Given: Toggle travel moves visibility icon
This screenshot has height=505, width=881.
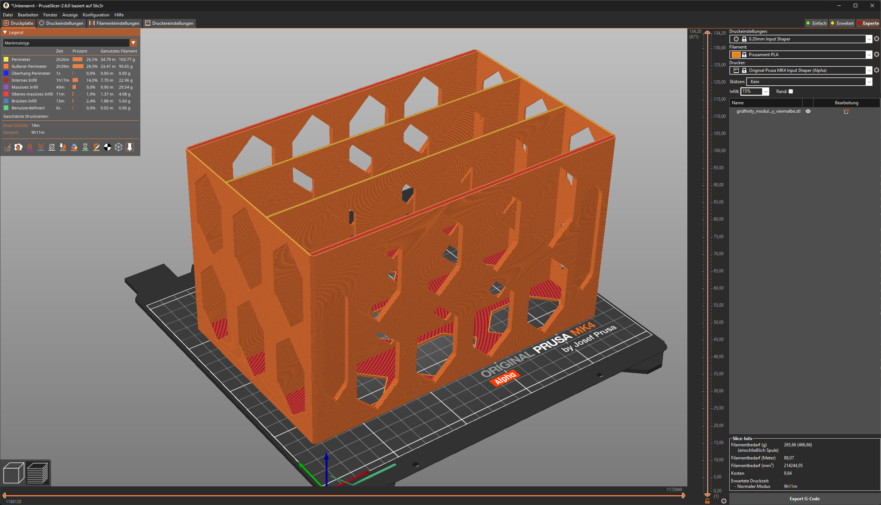Looking at the screenshot, I should point(7,147).
